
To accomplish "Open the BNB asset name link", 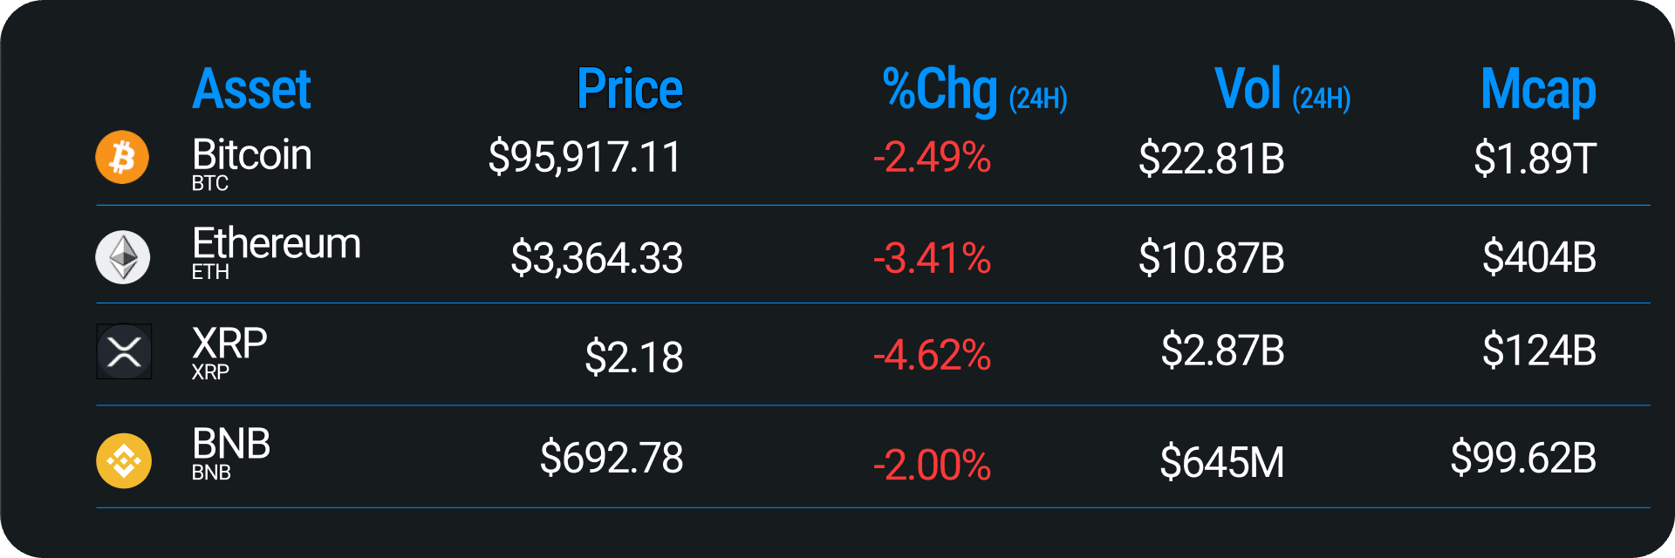I will [x=231, y=444].
